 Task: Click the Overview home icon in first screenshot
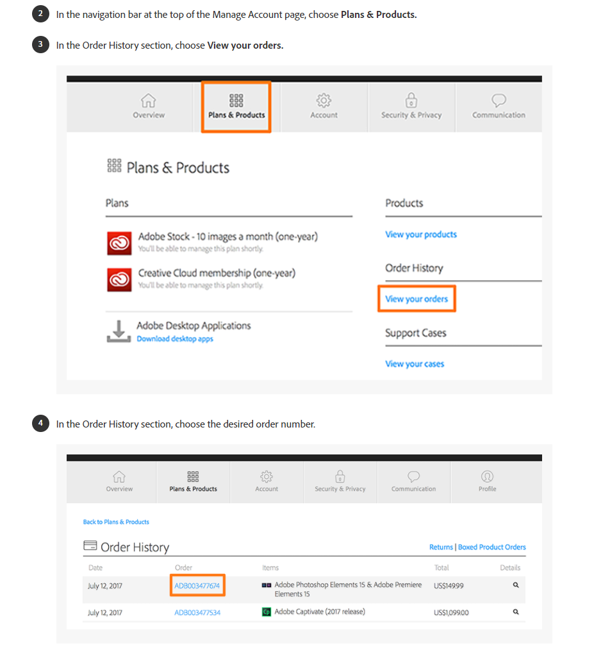tap(149, 101)
